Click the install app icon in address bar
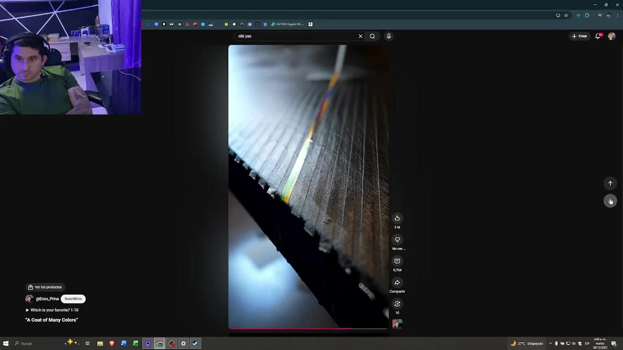Image resolution: width=623 pixels, height=350 pixels. pos(558,15)
